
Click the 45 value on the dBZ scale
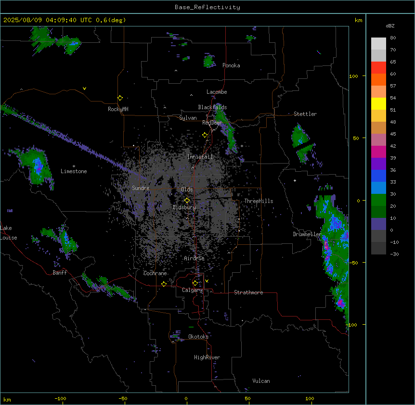[x=393, y=134]
